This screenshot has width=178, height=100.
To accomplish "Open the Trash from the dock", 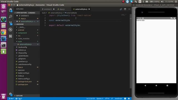I will [x=4, y=96].
